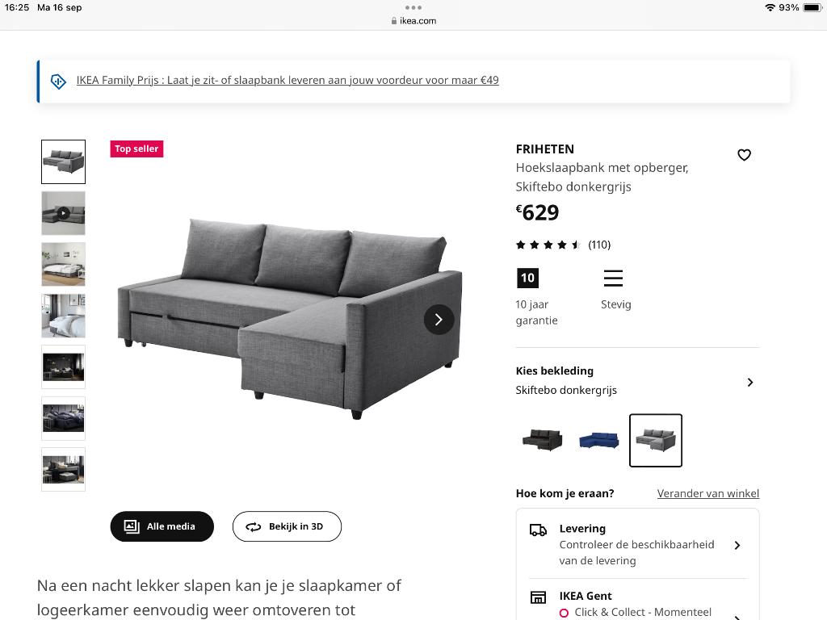Expand the Kies bekleding options chevron

[750, 382]
